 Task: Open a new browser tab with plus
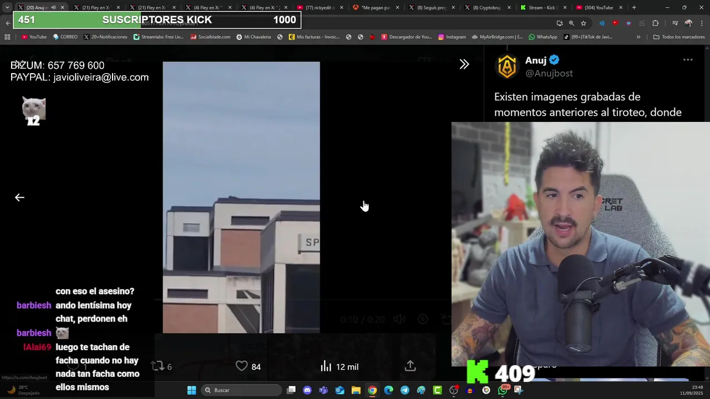(634, 8)
